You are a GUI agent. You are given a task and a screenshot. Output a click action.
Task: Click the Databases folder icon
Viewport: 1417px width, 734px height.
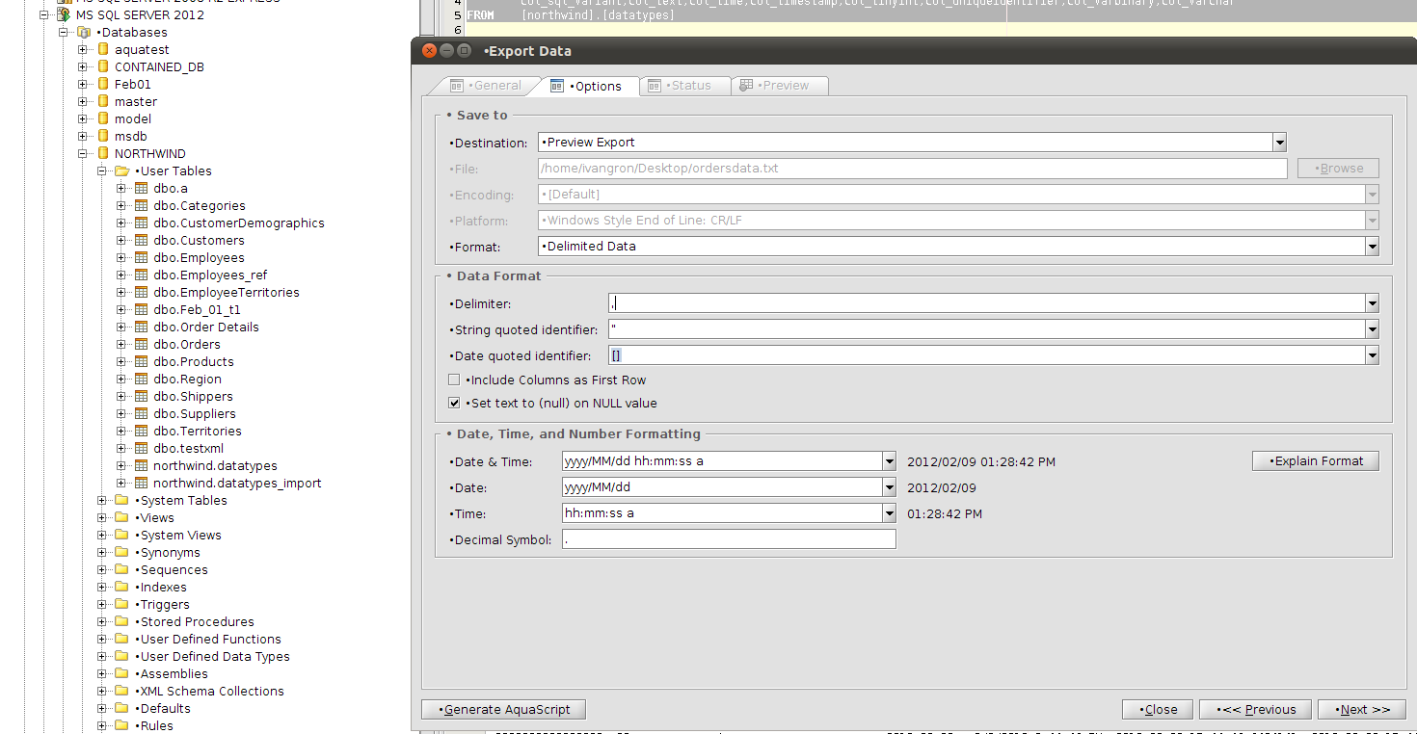click(x=84, y=32)
